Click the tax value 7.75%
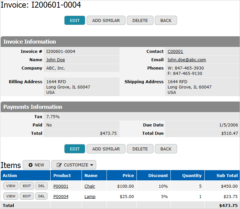 coord(53,117)
